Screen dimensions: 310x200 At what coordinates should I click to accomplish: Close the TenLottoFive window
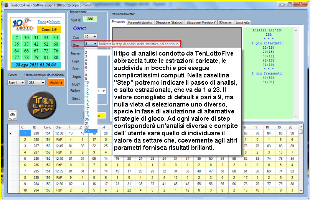tap(300, 4)
